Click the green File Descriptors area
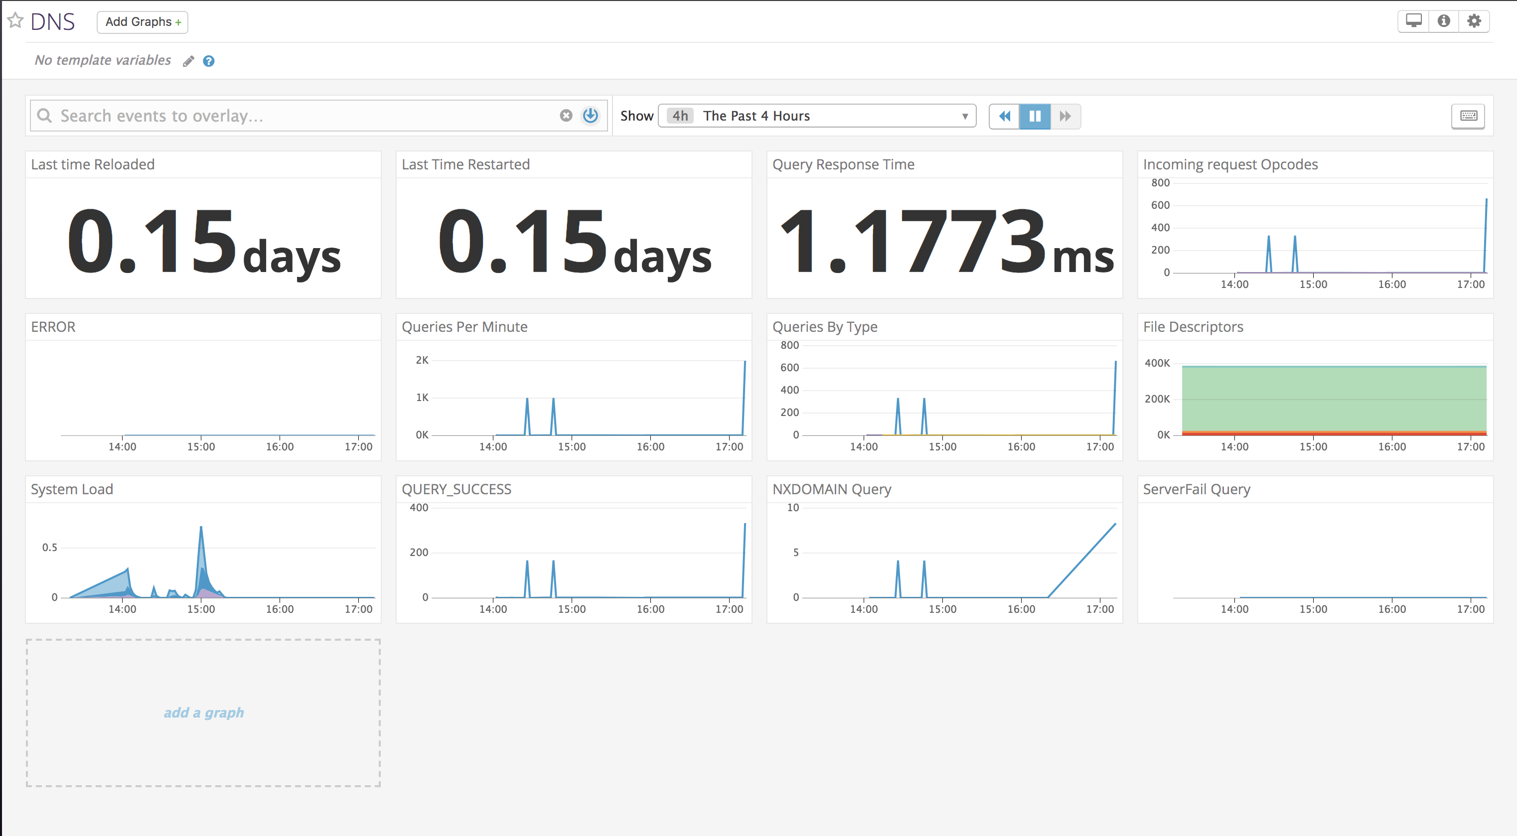 (x=1334, y=399)
